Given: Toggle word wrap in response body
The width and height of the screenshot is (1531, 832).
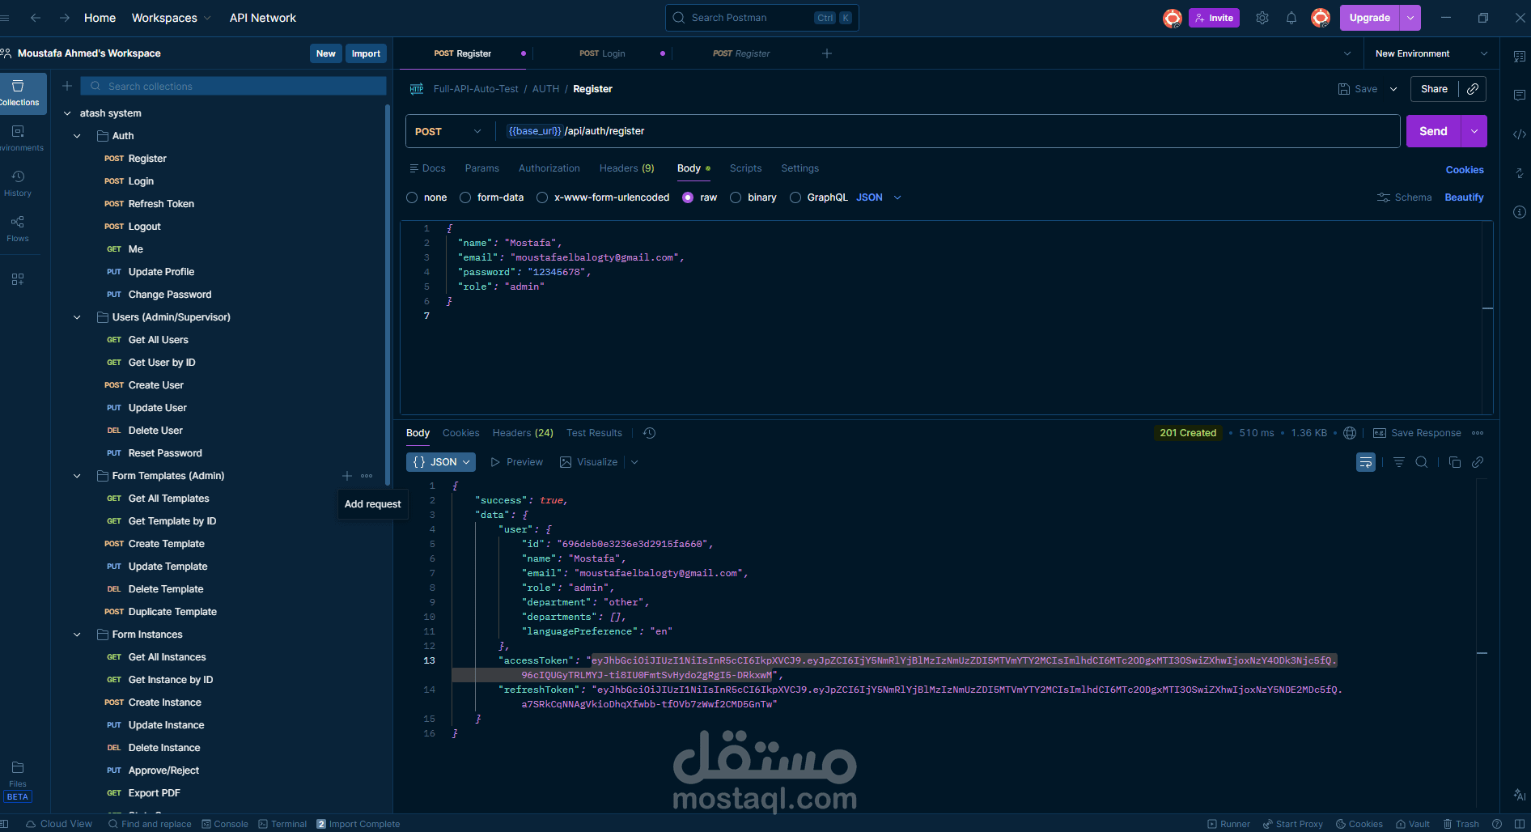Looking at the screenshot, I should (x=1366, y=462).
